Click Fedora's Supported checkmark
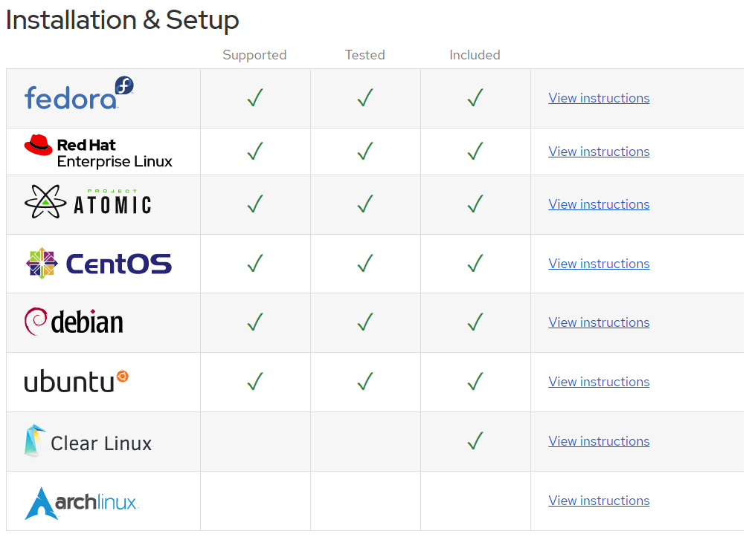752x537 pixels. click(255, 97)
